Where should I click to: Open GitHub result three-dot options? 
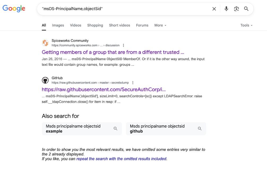[133, 83]
